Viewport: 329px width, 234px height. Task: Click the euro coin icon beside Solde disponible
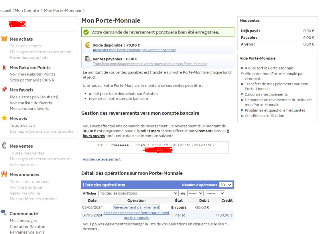(x=88, y=45)
